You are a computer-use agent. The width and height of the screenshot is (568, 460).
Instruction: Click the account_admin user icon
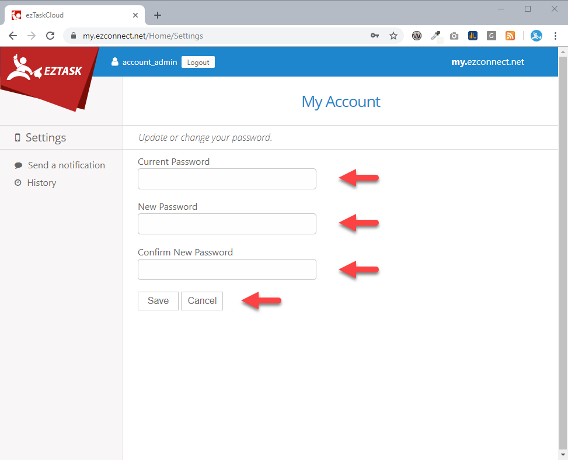pos(115,62)
